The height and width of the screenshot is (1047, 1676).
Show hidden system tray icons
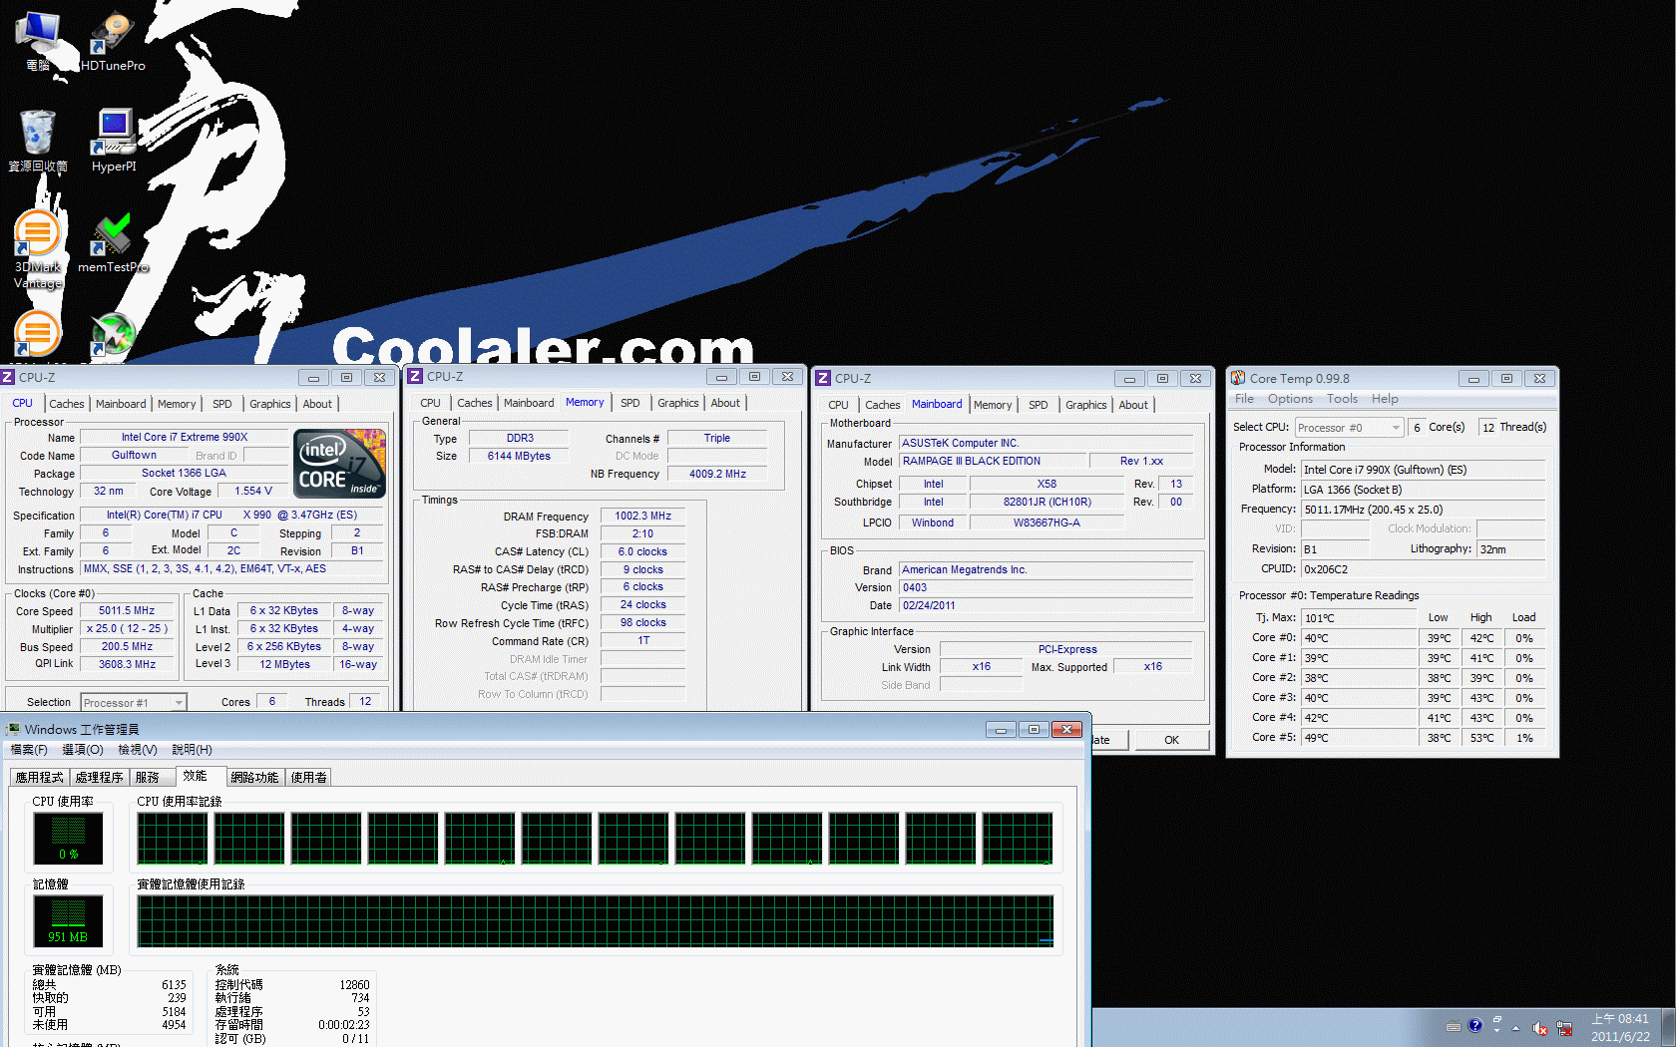1516,1028
